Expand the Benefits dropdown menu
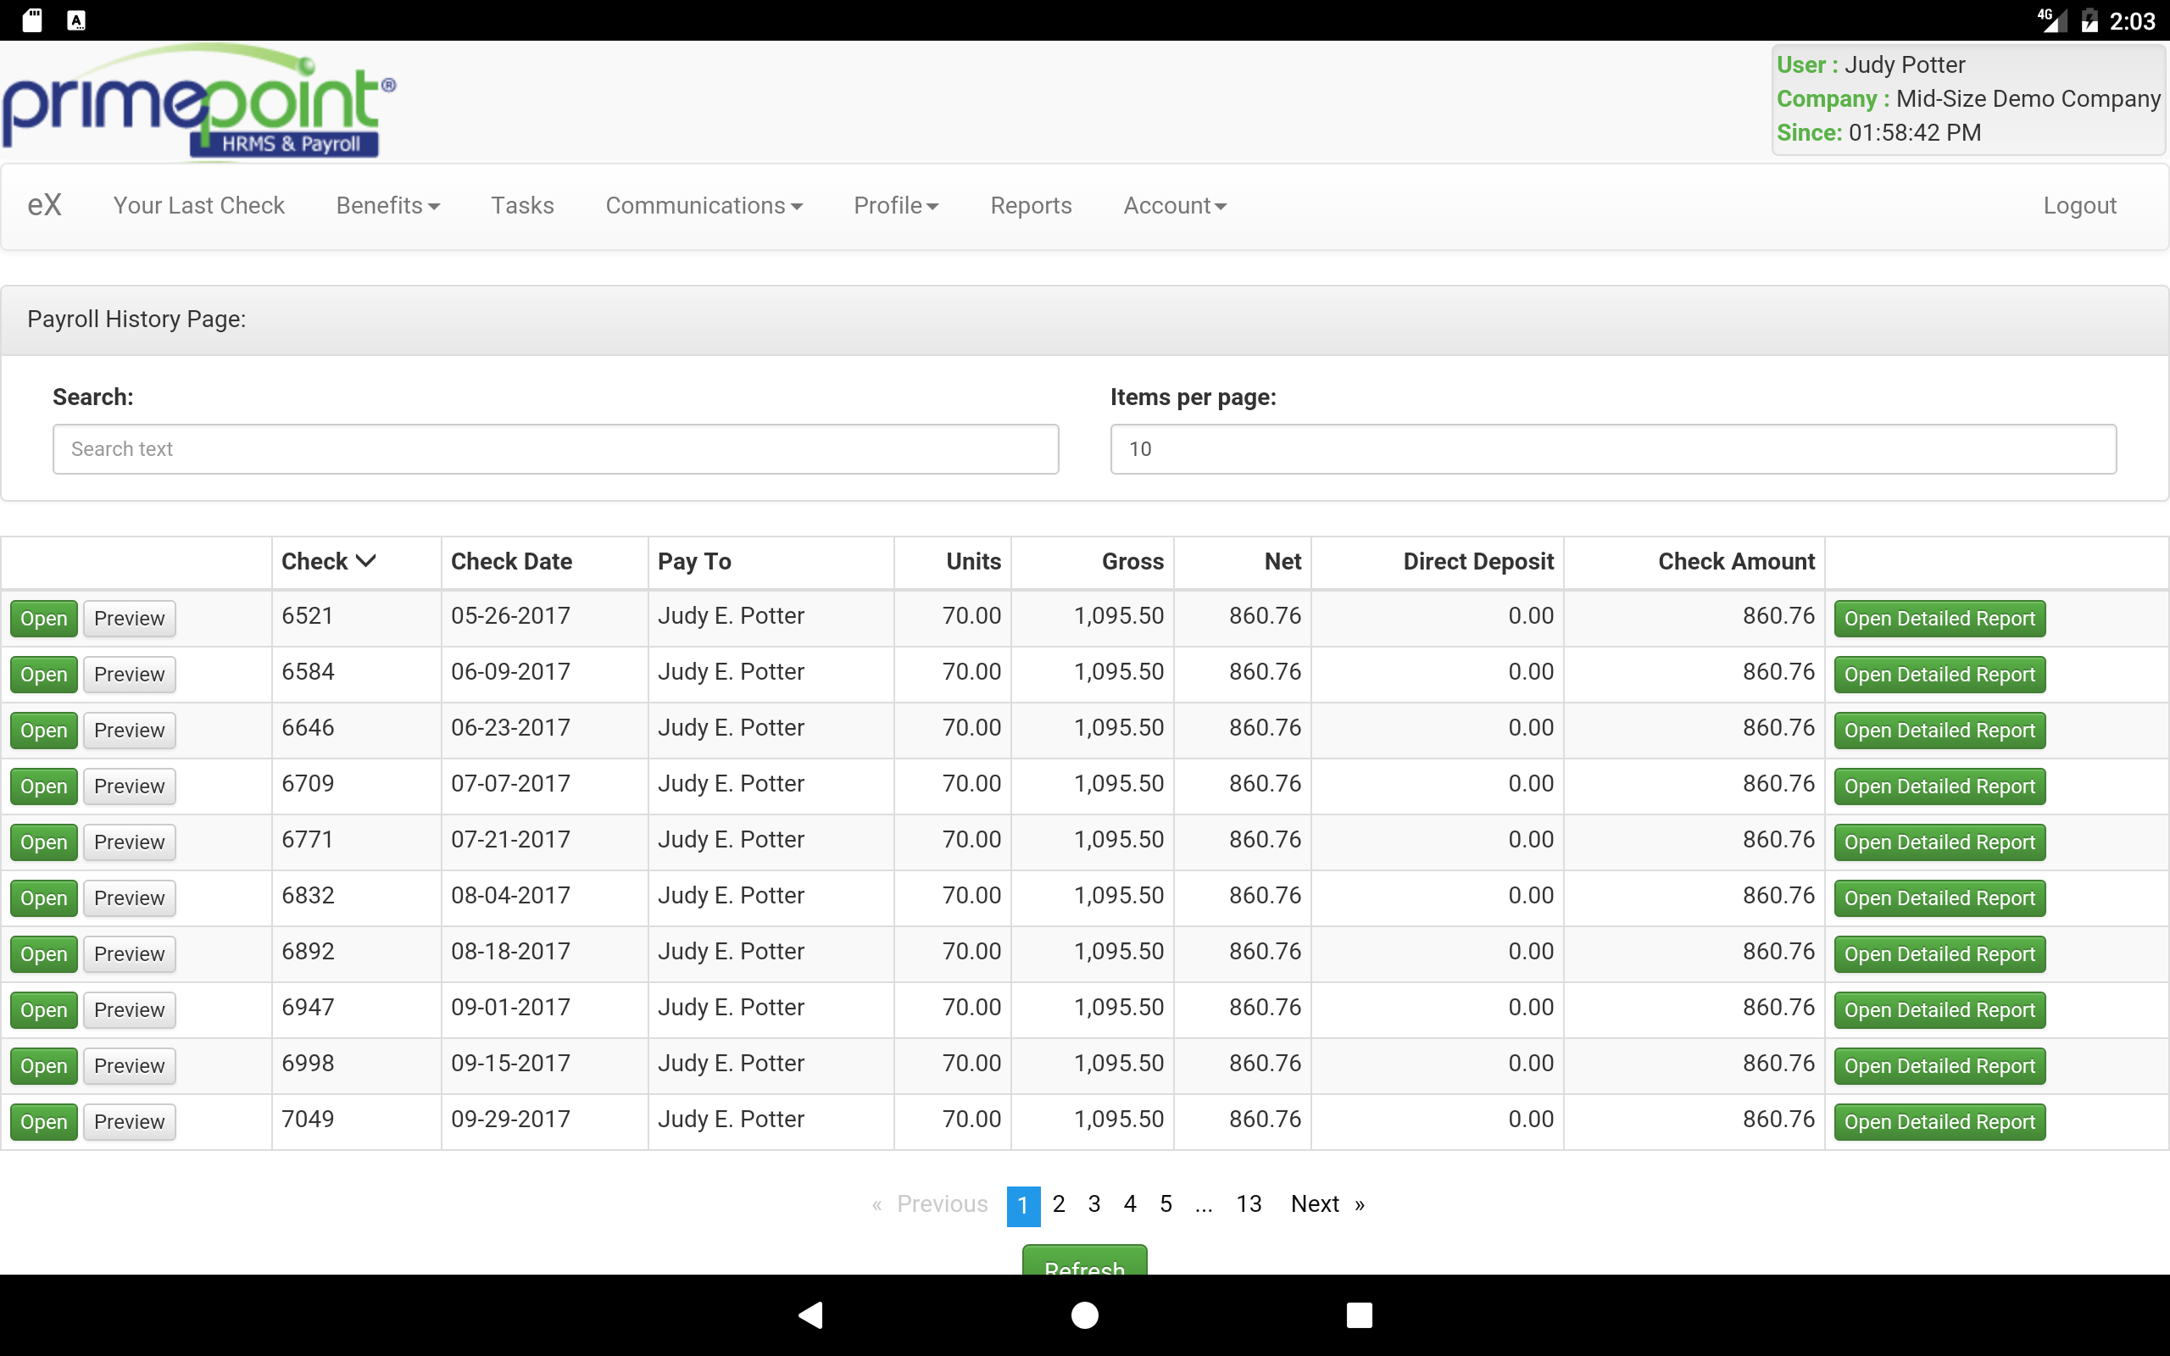 click(387, 205)
